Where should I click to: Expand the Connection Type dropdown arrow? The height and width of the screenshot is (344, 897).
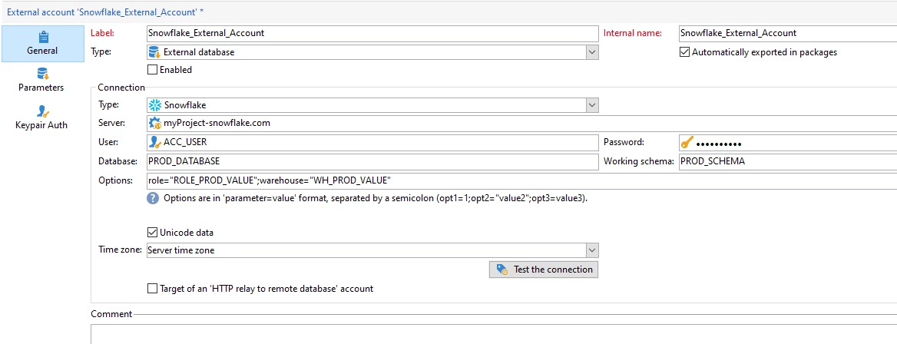click(592, 105)
